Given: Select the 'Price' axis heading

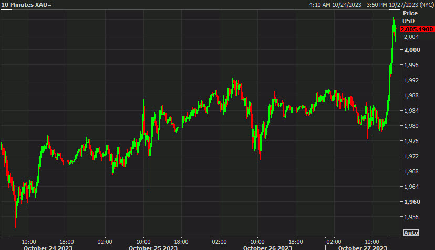Looking at the screenshot, I should point(410,13).
